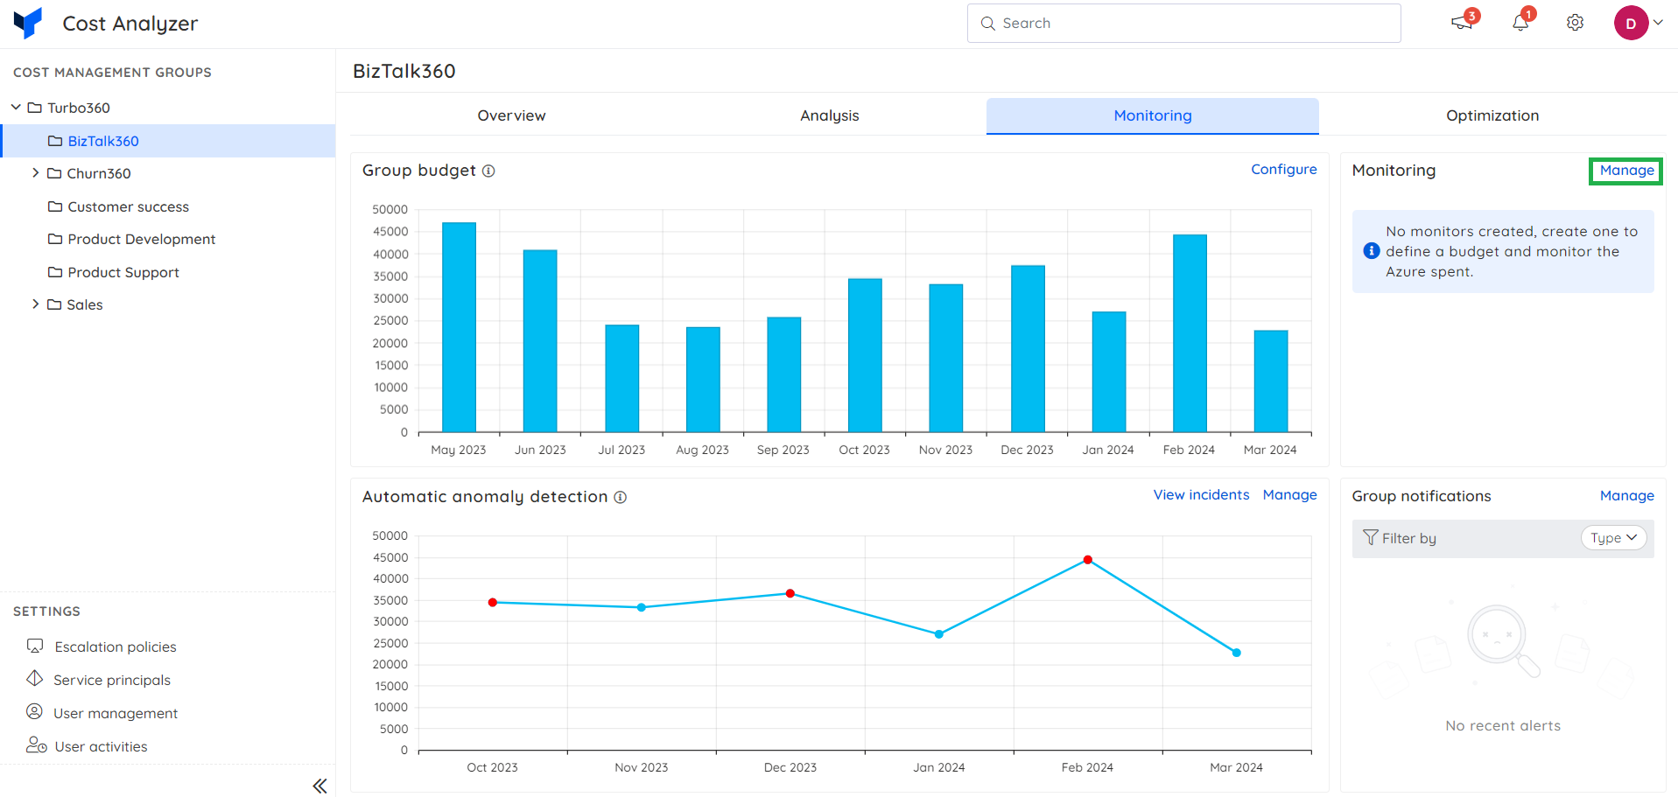Click the Sales folder icon
Image resolution: width=1678 pixels, height=797 pixels.
pos(54,304)
